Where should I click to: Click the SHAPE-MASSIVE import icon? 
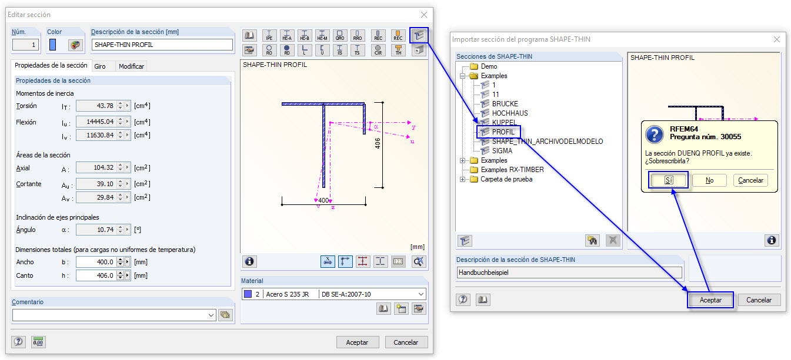pos(418,51)
